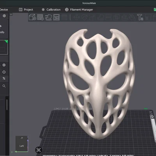
Task: Open the compare presets icon
Action: click(x=4, y=78)
